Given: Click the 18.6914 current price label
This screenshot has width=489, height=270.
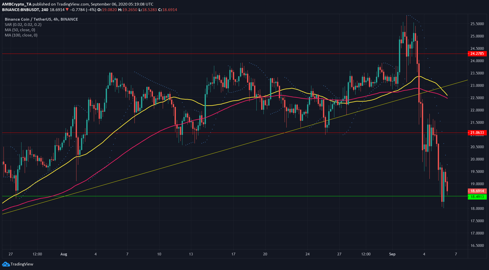Looking at the screenshot, I should [477, 191].
